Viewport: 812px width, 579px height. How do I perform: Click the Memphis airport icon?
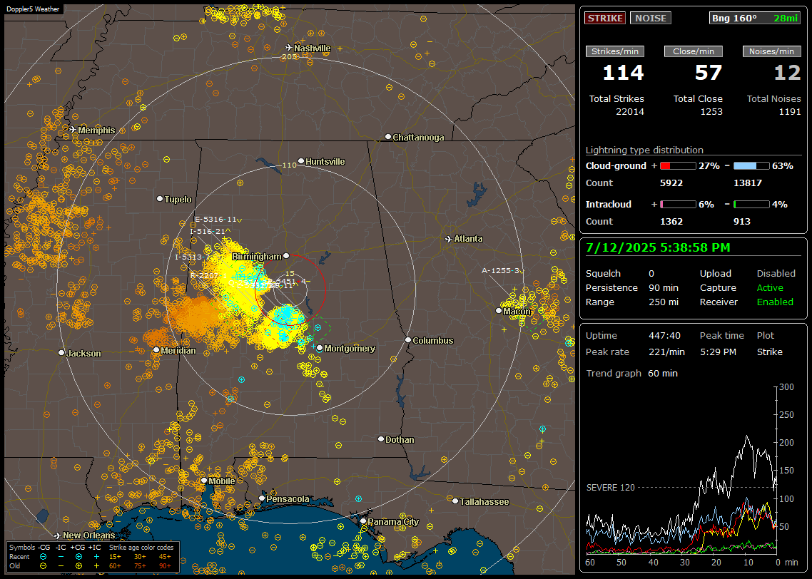pos(73,129)
